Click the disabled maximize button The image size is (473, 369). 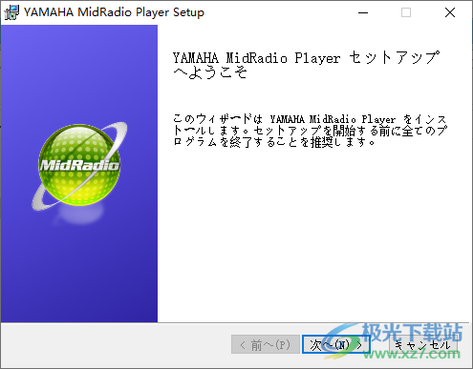pyautogui.click(x=406, y=12)
